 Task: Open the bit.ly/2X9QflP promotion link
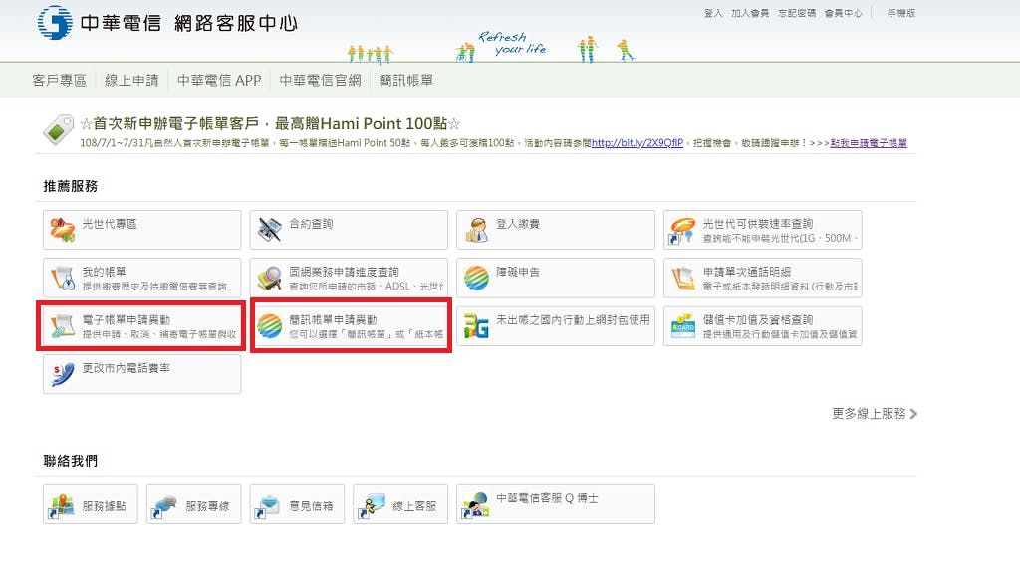click(637, 143)
